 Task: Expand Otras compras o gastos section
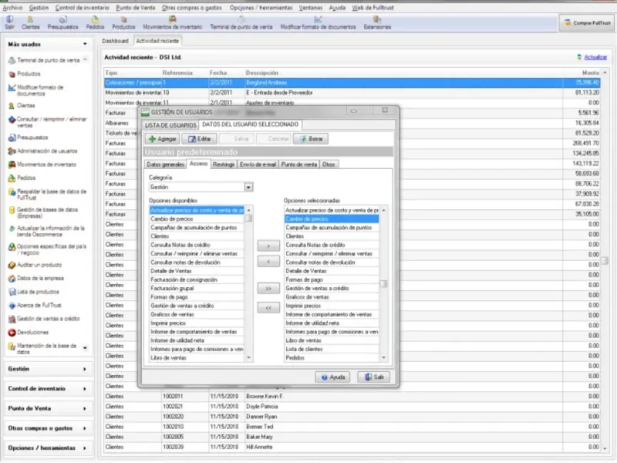pyautogui.click(x=48, y=428)
